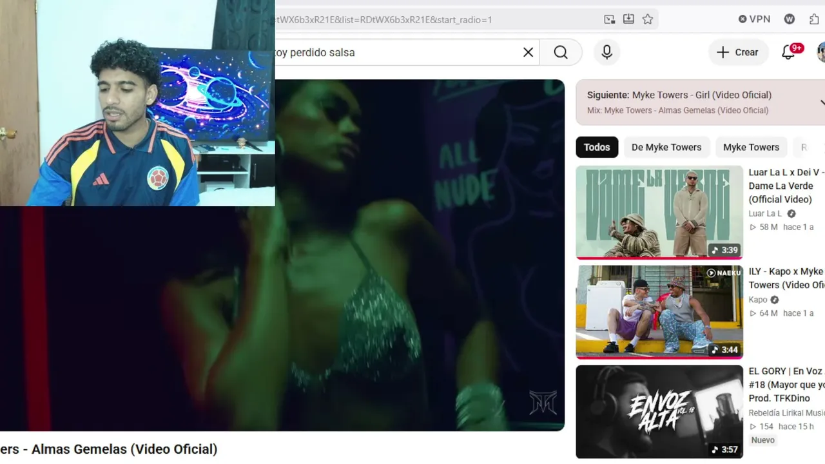
Task: Select the 'De Myke Towers' filter chip
Action: 666,147
